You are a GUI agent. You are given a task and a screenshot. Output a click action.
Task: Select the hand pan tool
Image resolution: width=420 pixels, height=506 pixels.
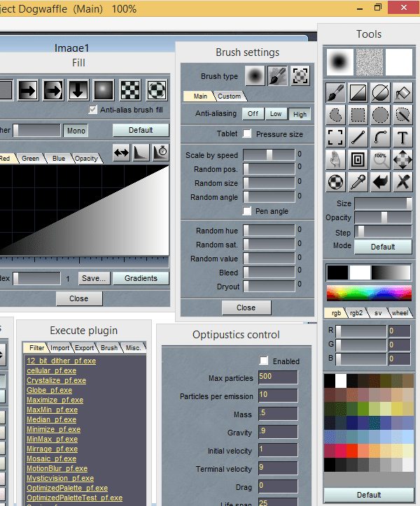click(x=335, y=160)
